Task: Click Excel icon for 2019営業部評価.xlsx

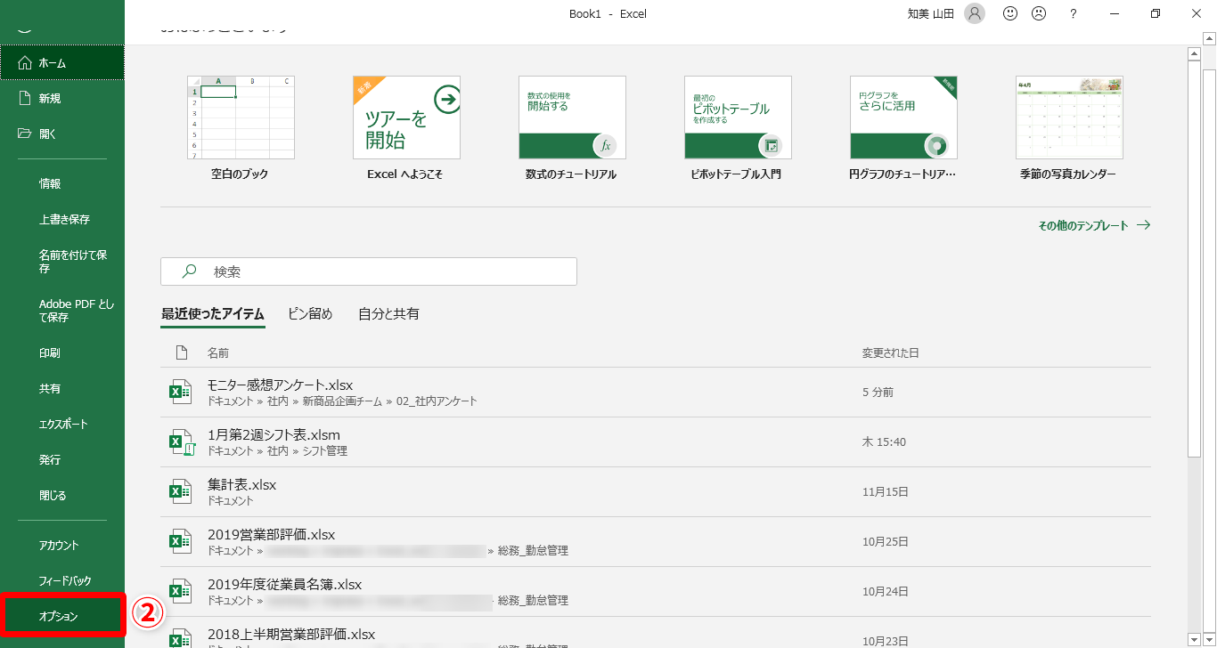Action: (181, 542)
